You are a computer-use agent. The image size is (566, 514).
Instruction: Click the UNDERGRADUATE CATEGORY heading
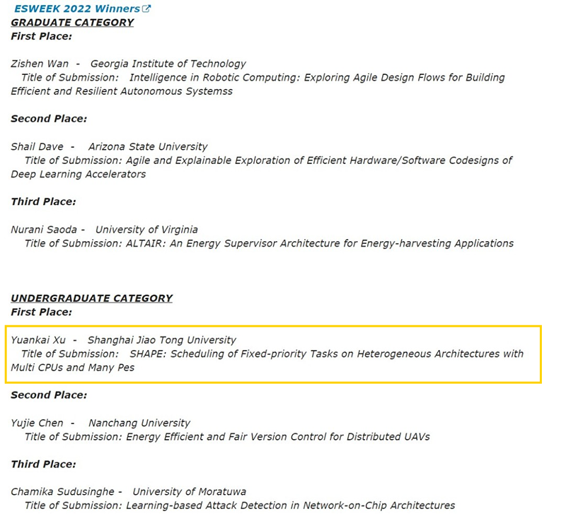tap(92, 298)
